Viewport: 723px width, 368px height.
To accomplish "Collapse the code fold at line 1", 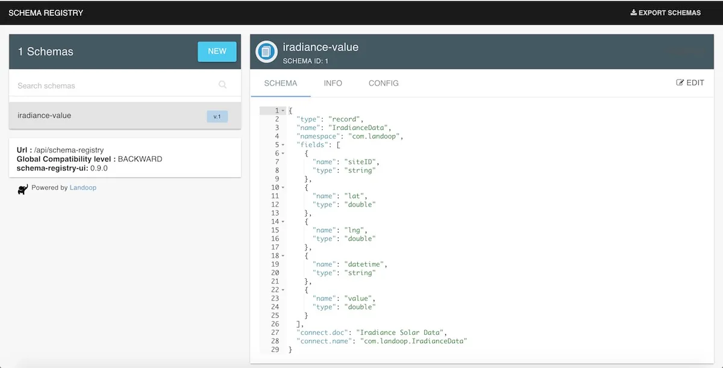I will pyautogui.click(x=284, y=111).
